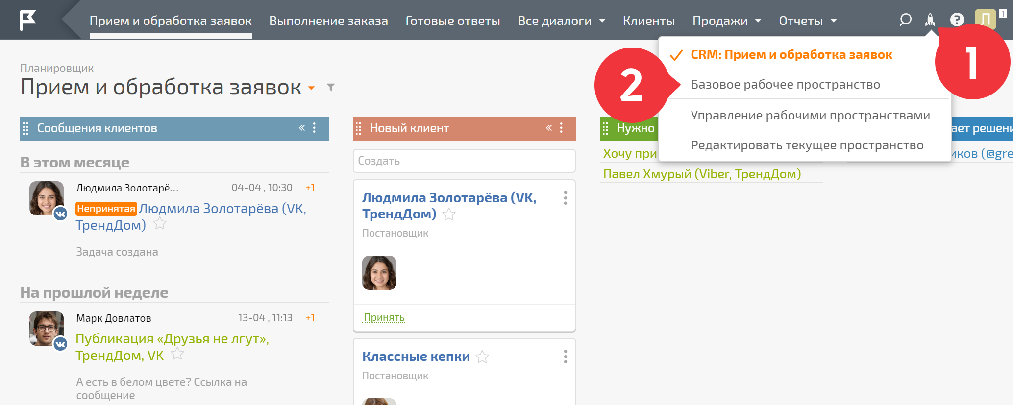
Task: Open options for the Людмила Золотарёва card
Action: 566,198
